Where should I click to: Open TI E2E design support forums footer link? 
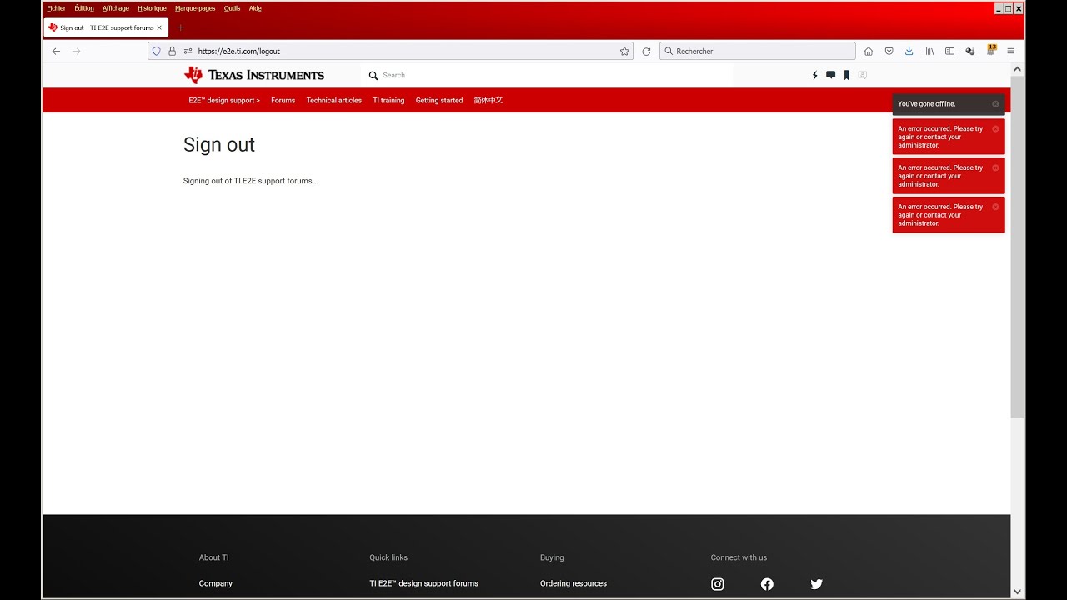pos(424,583)
